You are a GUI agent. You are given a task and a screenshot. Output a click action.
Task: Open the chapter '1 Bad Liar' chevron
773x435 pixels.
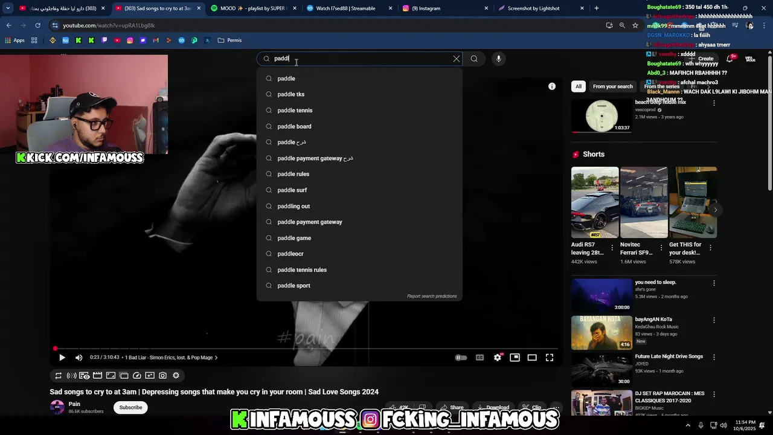tap(216, 358)
